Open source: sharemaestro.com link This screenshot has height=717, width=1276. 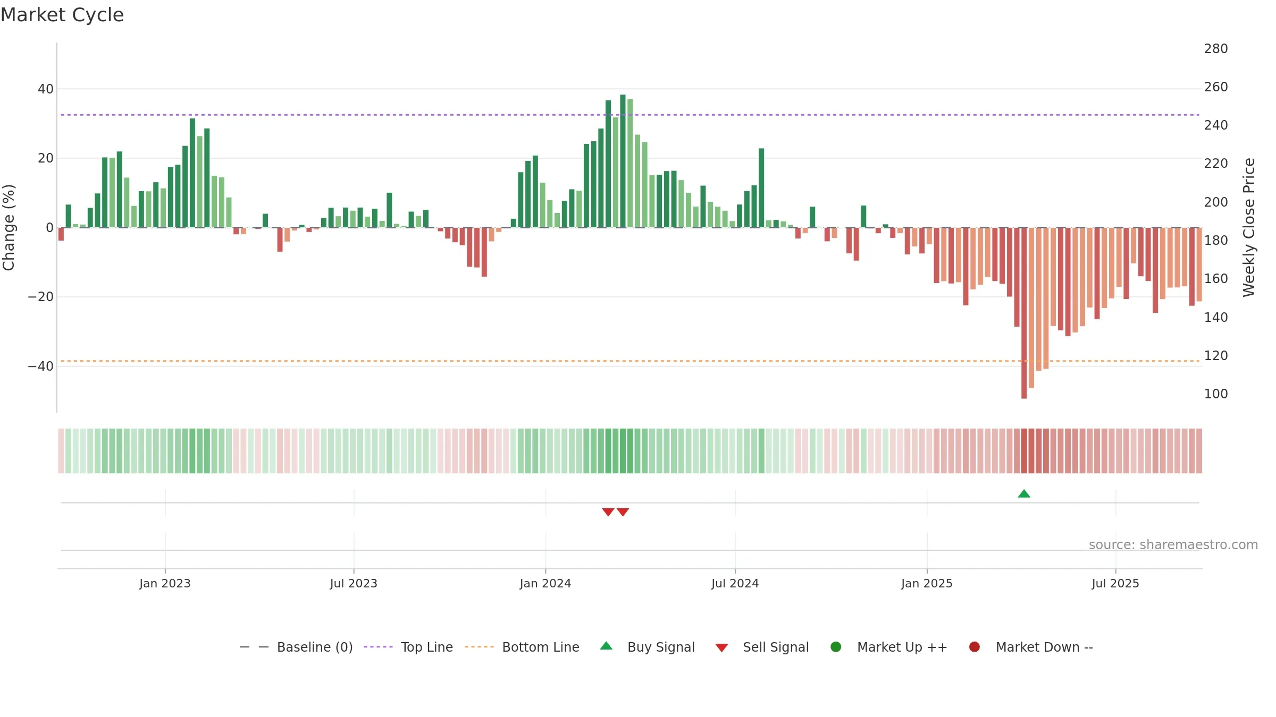[1173, 545]
